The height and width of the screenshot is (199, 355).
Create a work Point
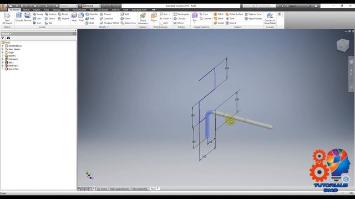[165, 18]
